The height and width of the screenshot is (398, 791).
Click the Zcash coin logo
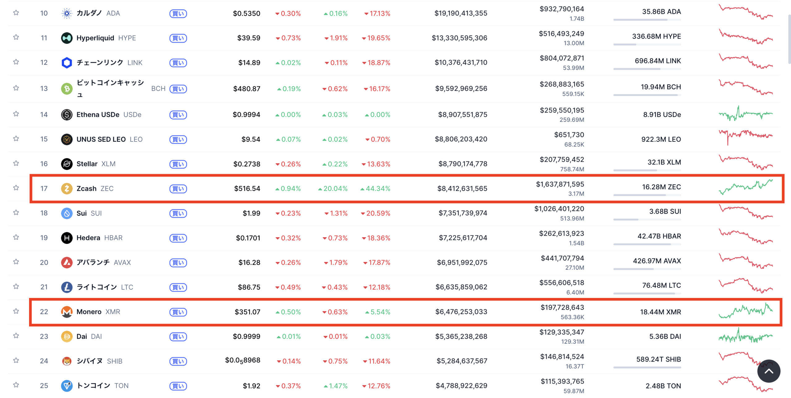tap(66, 188)
